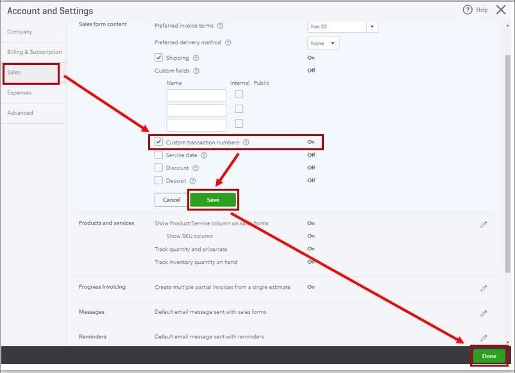Click the Done button
515x373 pixels.
point(489,356)
